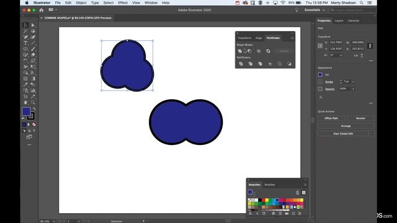Screen dimensions: 397x223
Task: Switch swatches to list view
Action: click(x=297, y=193)
